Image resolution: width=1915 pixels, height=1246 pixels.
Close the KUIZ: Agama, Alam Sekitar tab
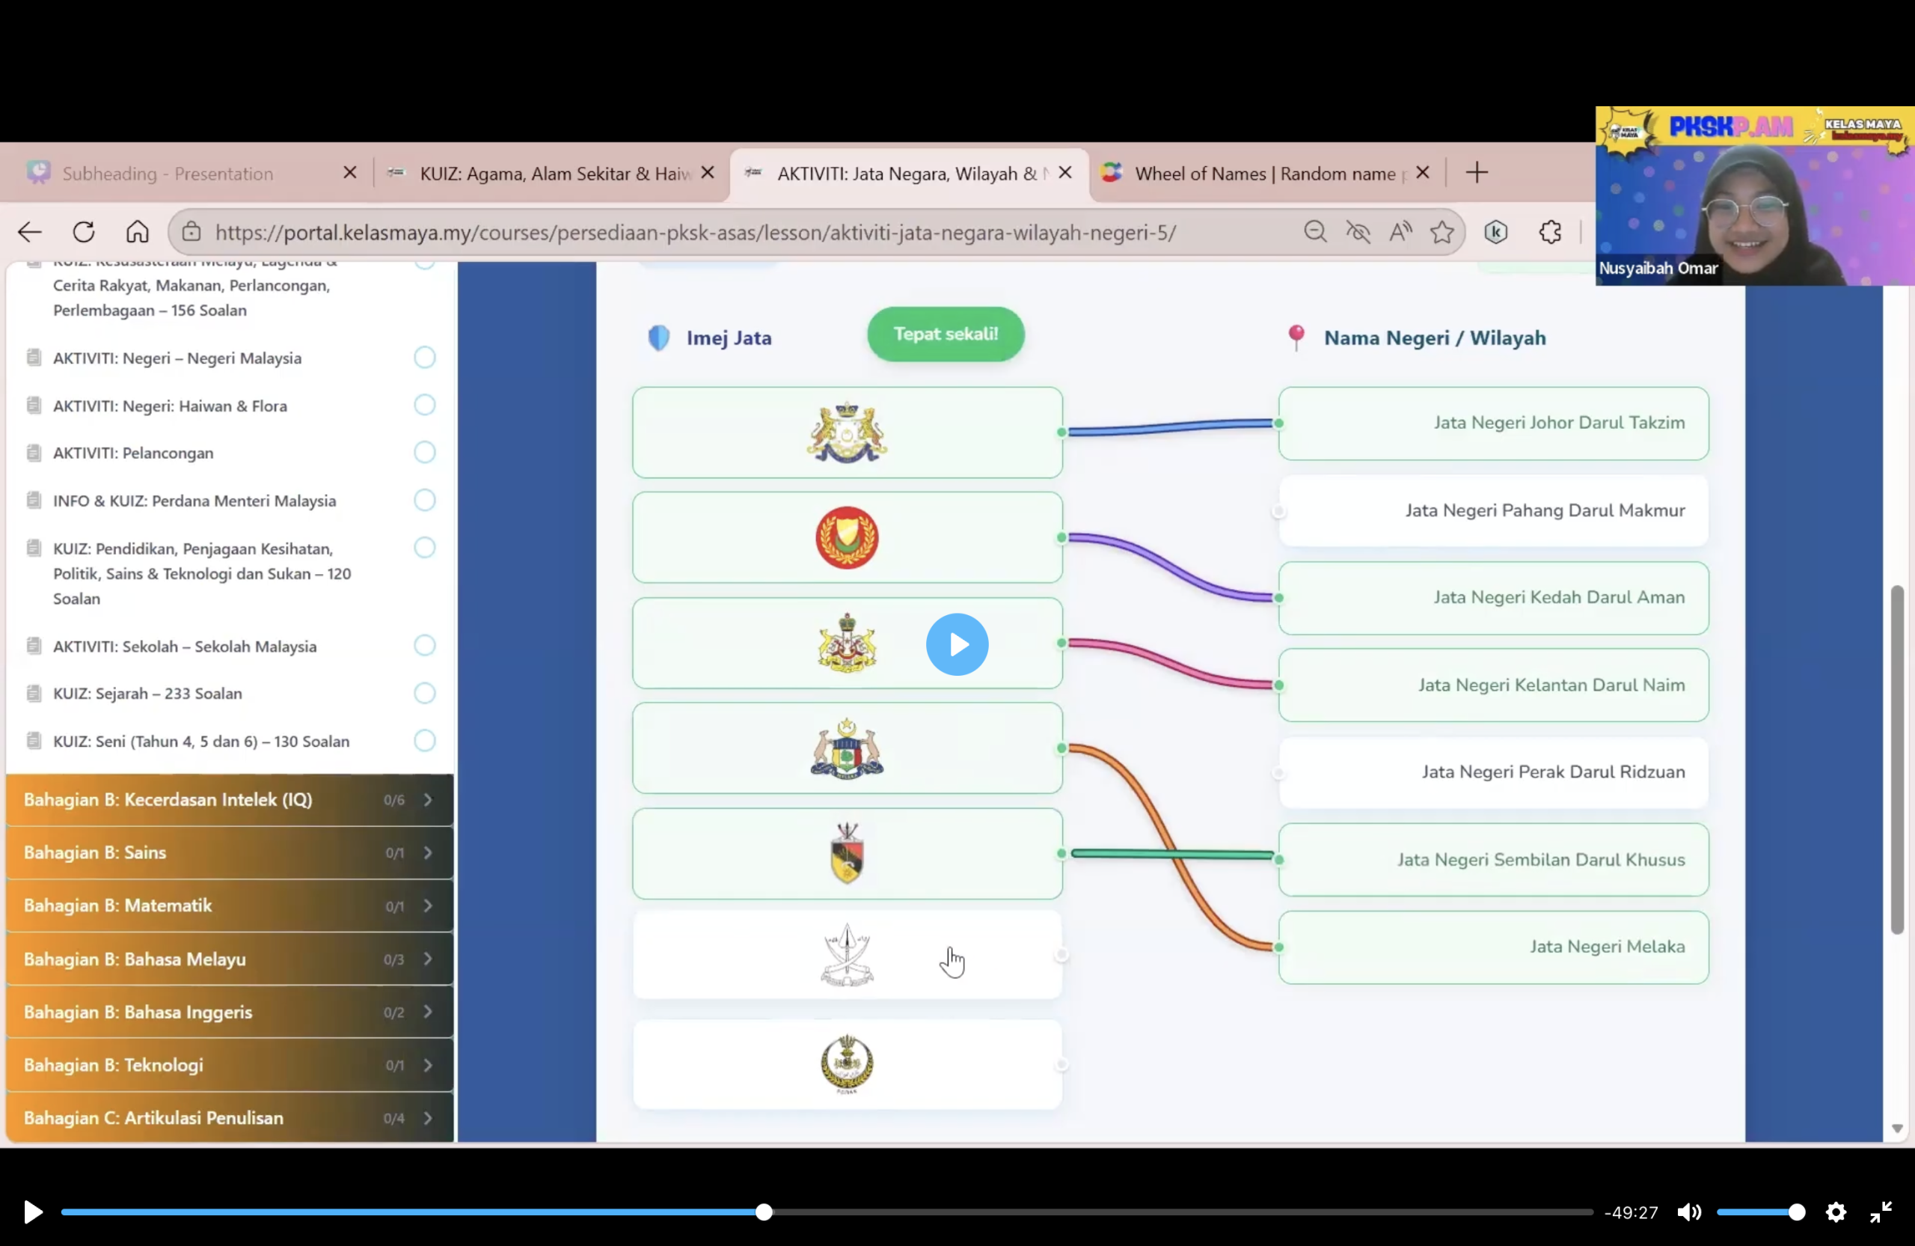[x=708, y=173]
